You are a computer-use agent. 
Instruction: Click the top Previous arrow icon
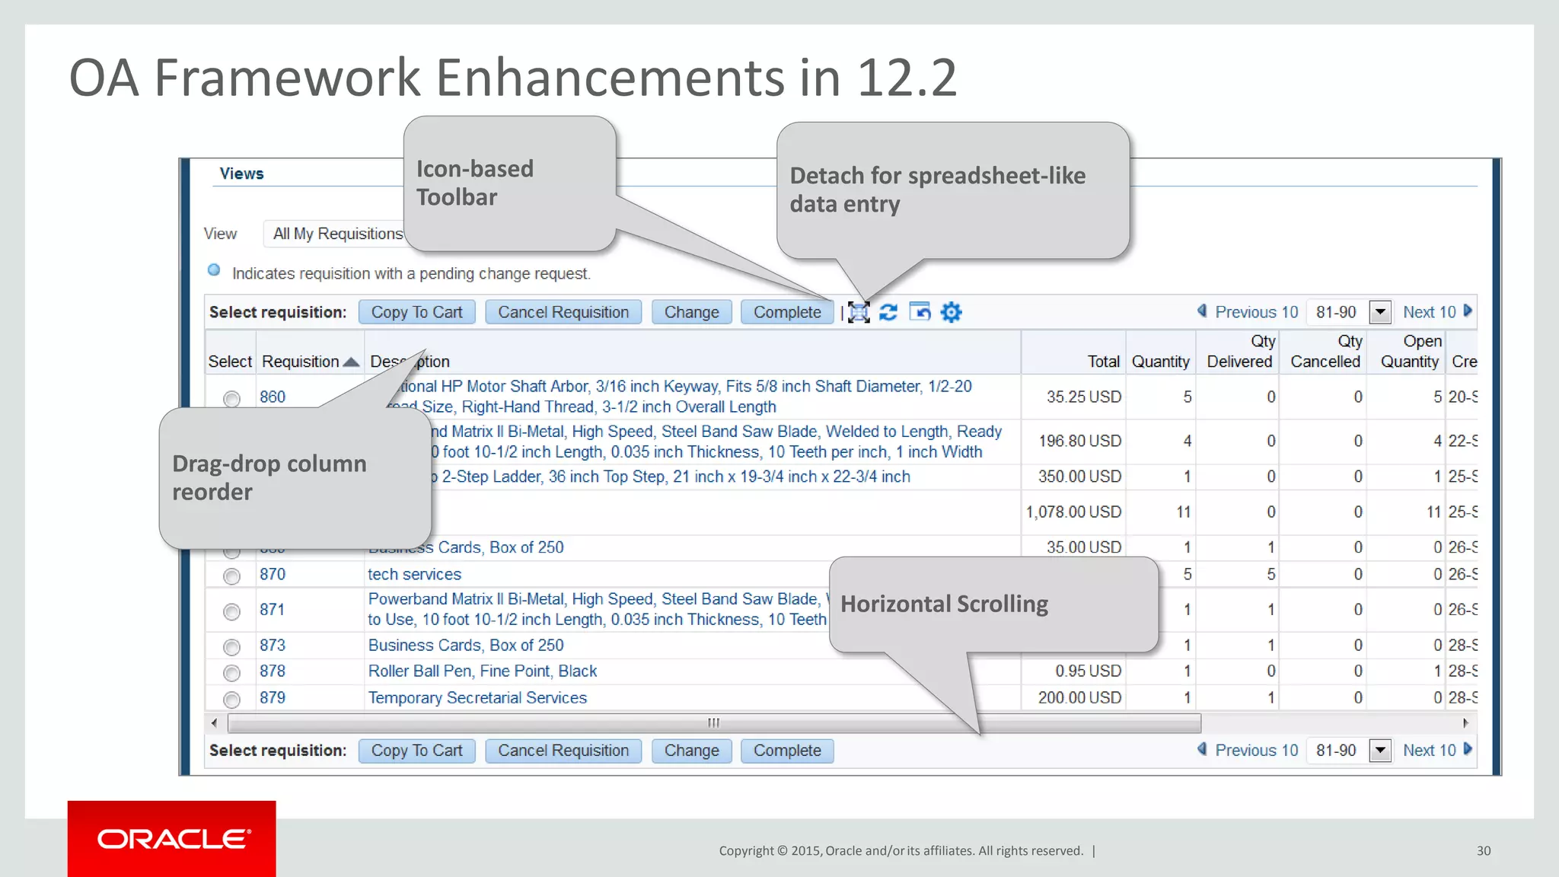pos(1203,311)
